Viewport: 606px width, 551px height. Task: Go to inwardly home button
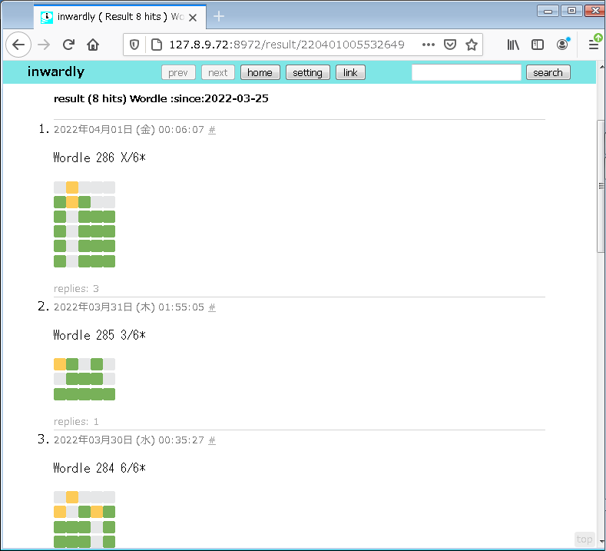pos(260,72)
